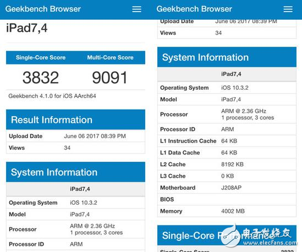Click iPad7,4 table heading in left panel

pyautogui.click(x=80, y=189)
